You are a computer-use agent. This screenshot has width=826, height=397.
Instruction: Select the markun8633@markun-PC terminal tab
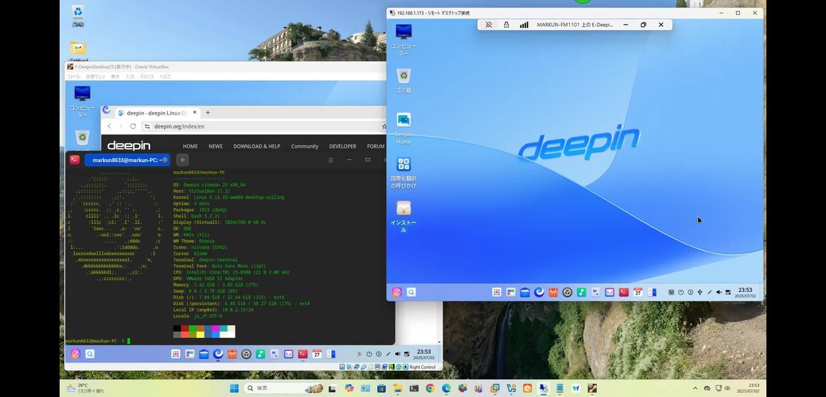pyautogui.click(x=127, y=159)
